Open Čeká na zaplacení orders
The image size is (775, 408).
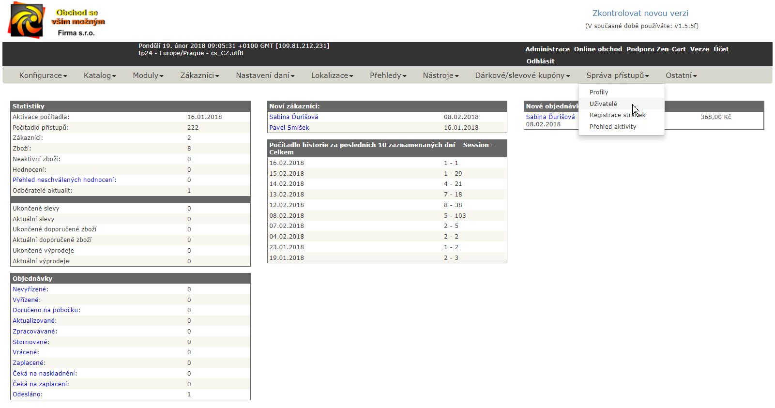click(41, 384)
